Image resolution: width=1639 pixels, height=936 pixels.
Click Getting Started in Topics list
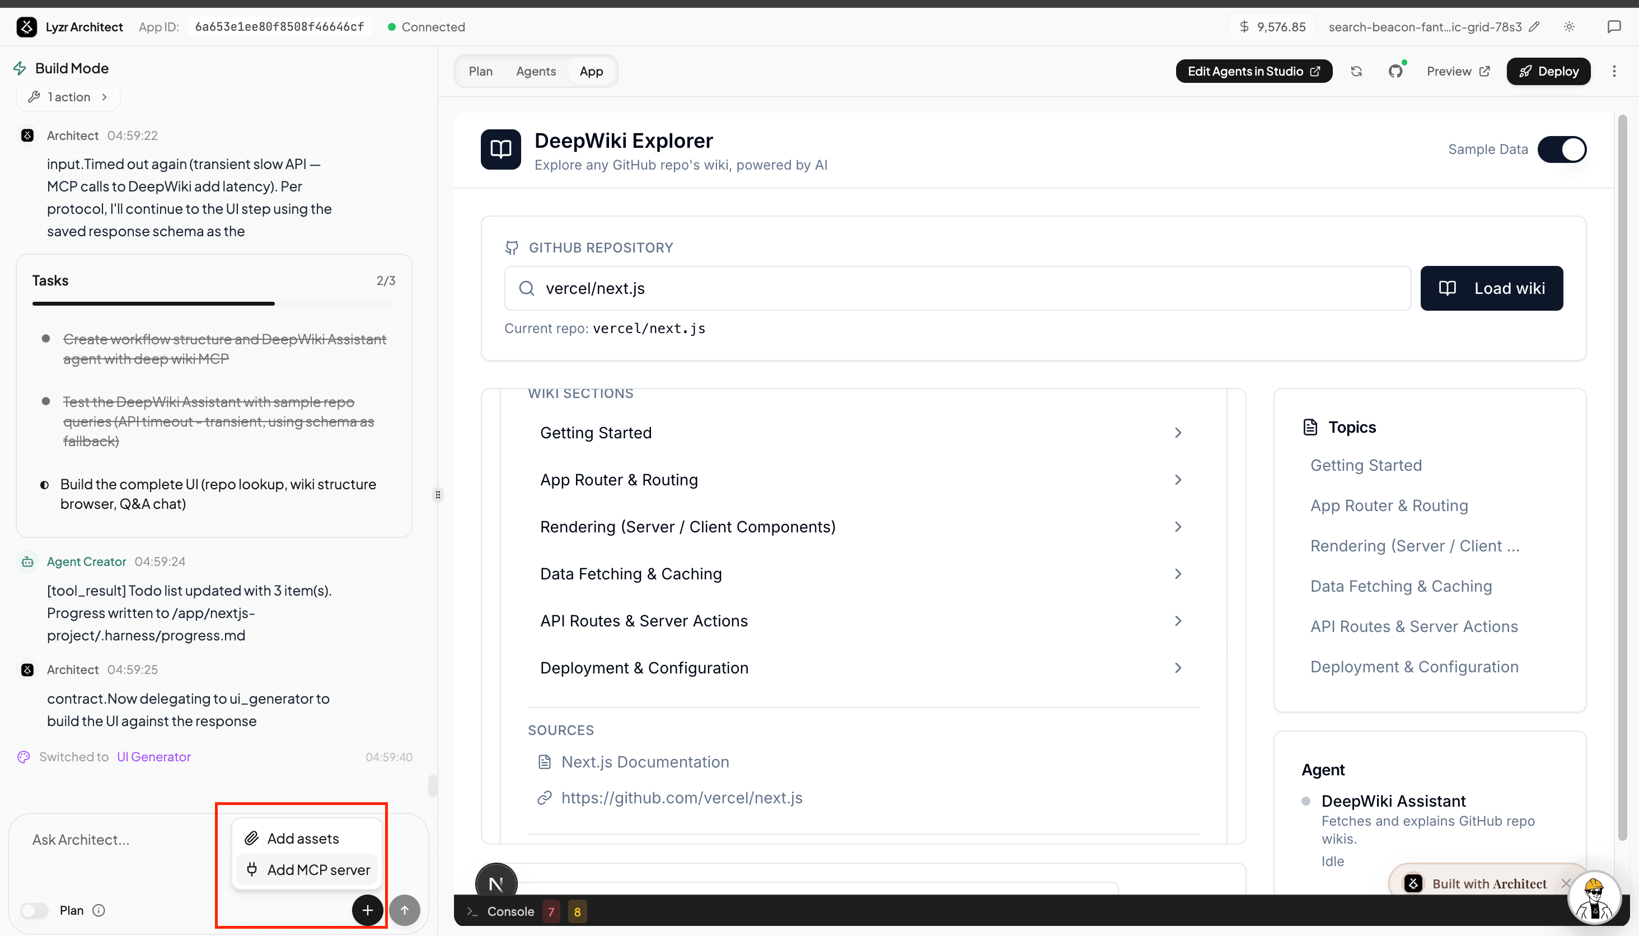pos(1366,465)
